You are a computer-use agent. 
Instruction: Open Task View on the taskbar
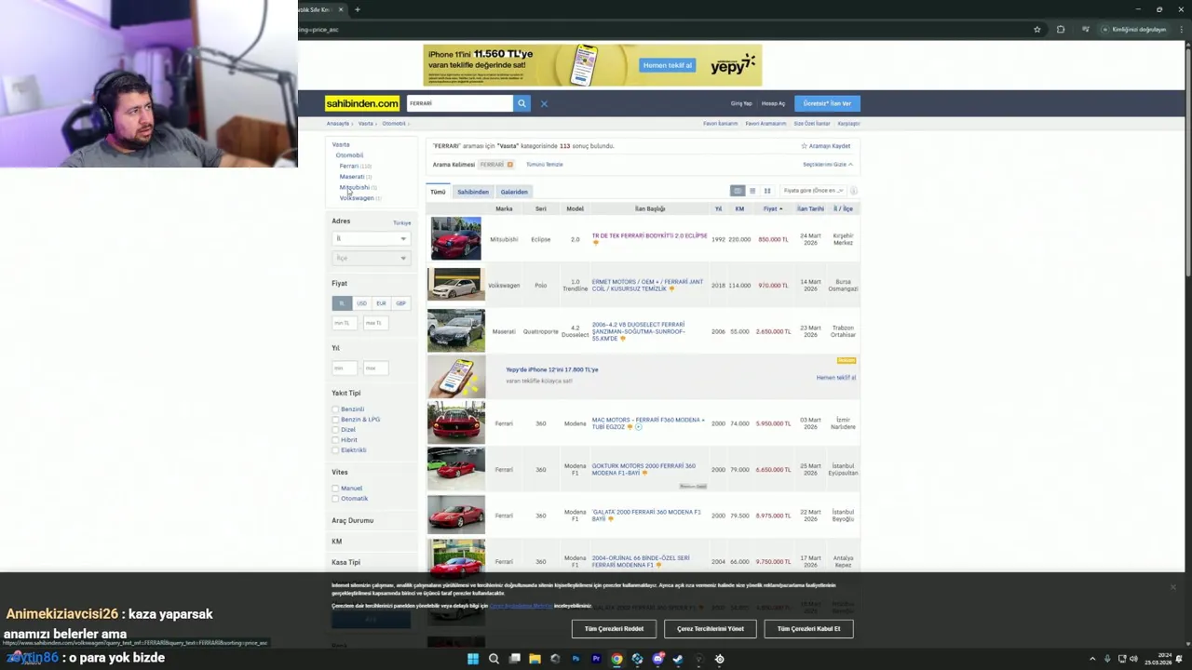[514, 659]
